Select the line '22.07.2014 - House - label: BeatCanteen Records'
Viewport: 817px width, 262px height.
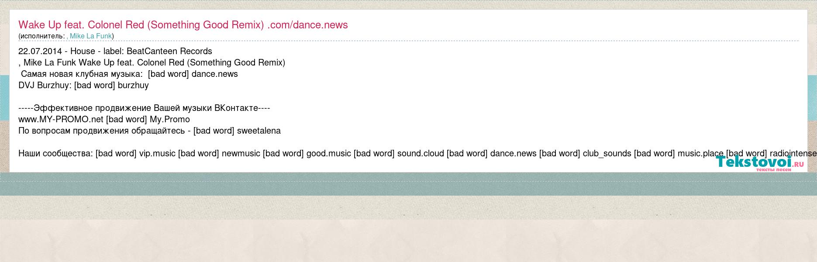click(x=115, y=51)
